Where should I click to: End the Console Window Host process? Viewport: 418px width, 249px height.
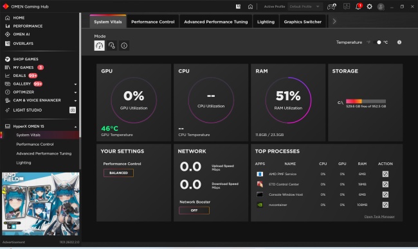pyautogui.click(x=385, y=194)
